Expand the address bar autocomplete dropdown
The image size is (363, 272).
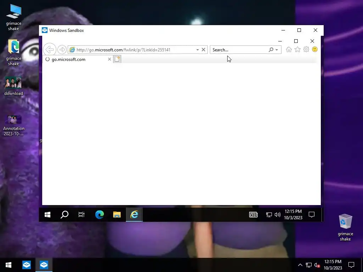coord(197,50)
